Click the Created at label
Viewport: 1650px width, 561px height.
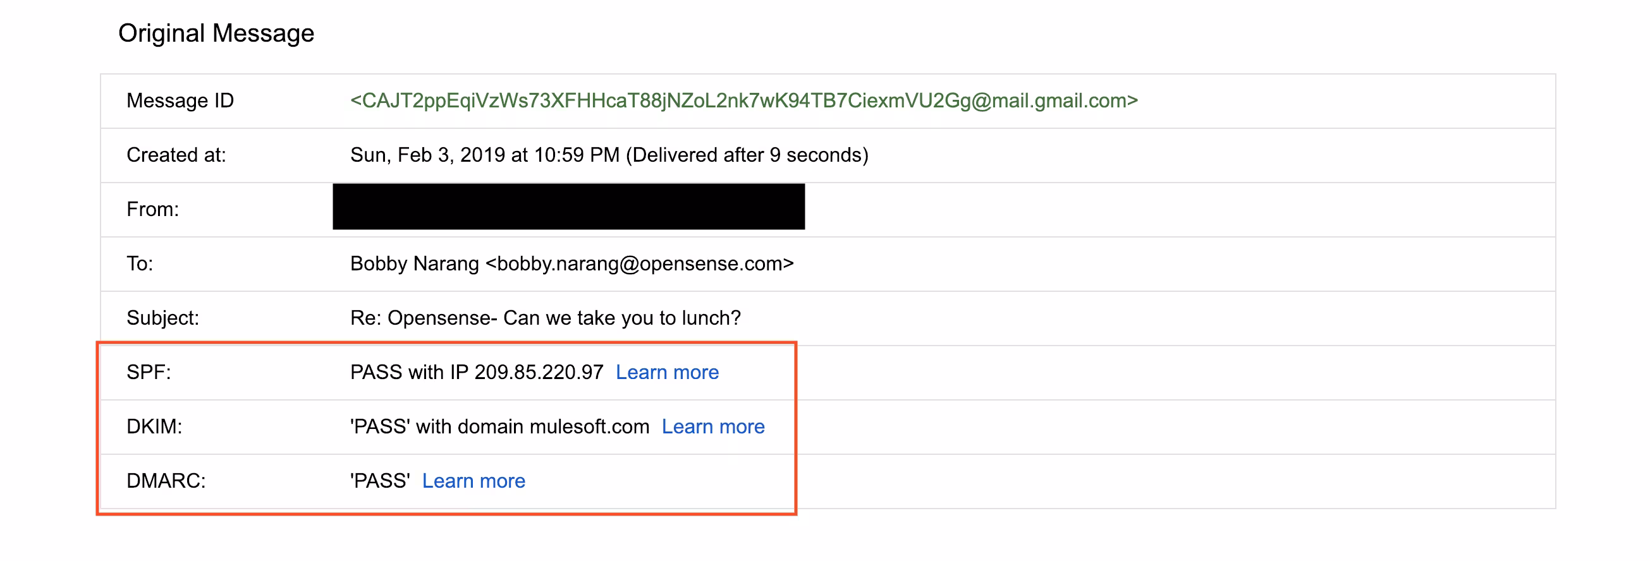tap(176, 155)
